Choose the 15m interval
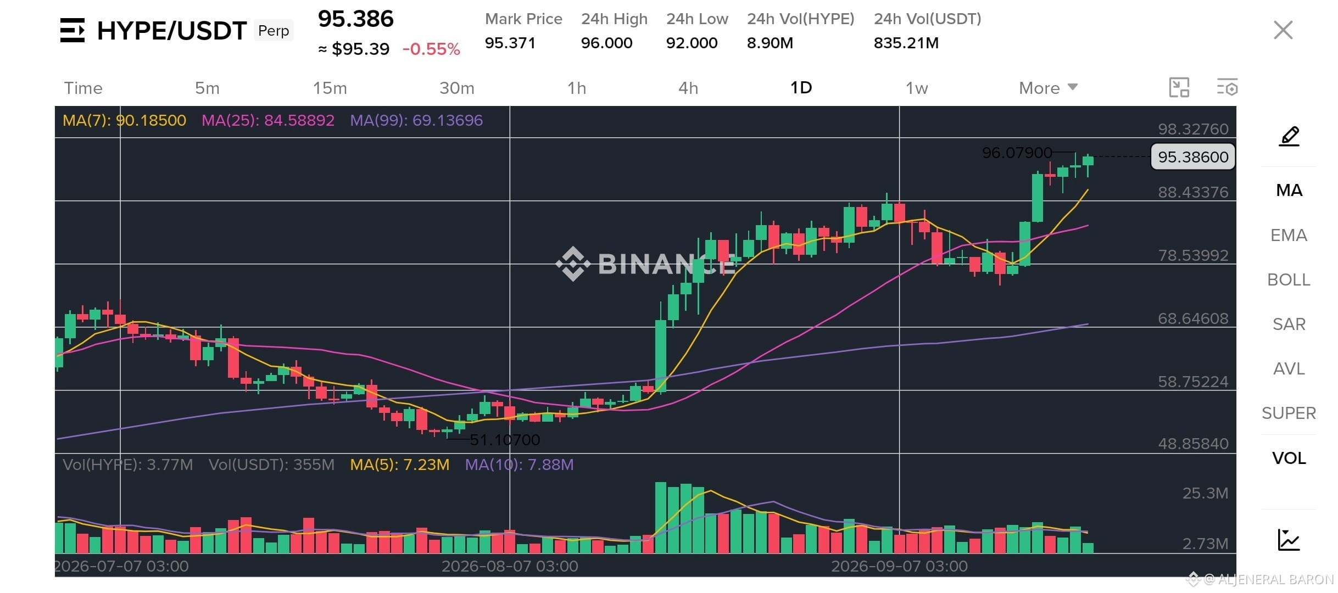The width and height of the screenshot is (1338, 593). tap(330, 88)
